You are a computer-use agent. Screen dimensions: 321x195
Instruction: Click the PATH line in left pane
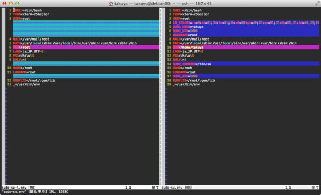click(75, 43)
